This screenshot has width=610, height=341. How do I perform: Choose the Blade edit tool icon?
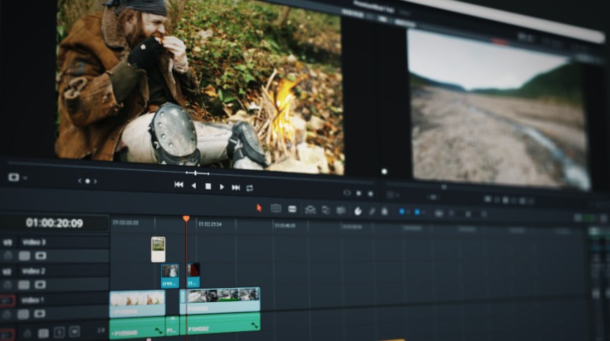click(292, 209)
